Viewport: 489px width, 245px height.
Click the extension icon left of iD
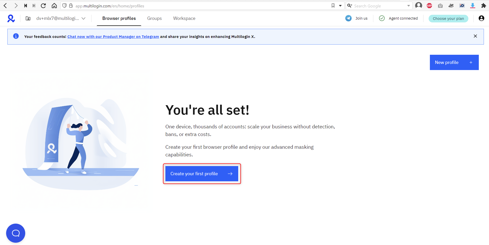(451, 6)
